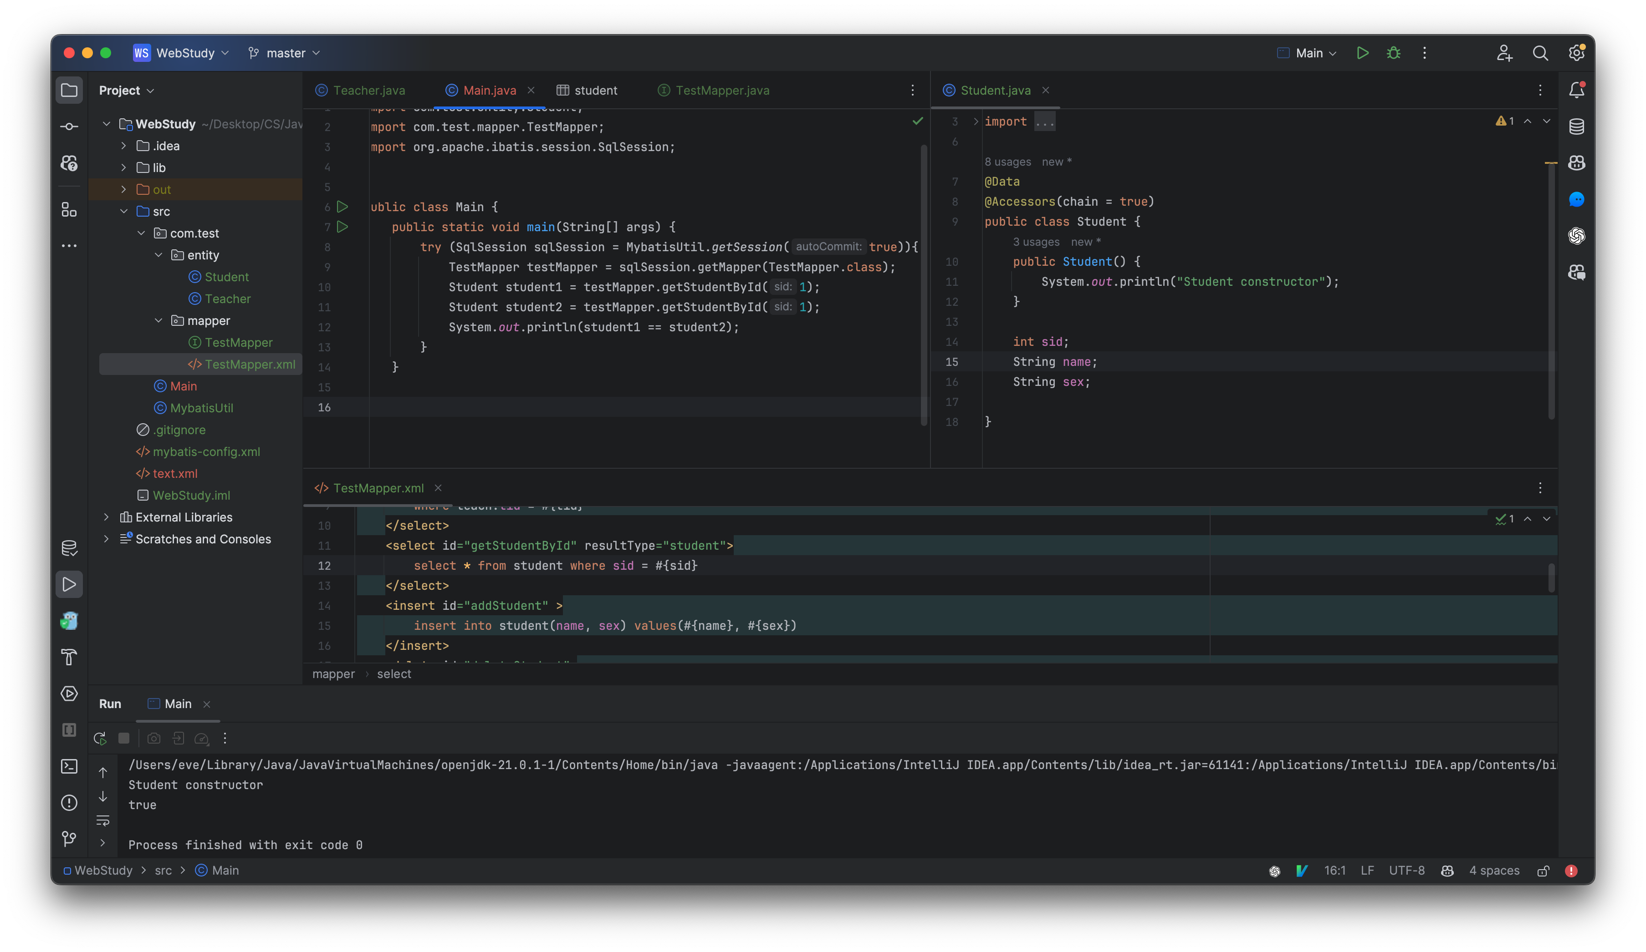Toggle the import collapse arrow in Student.java

[973, 120]
